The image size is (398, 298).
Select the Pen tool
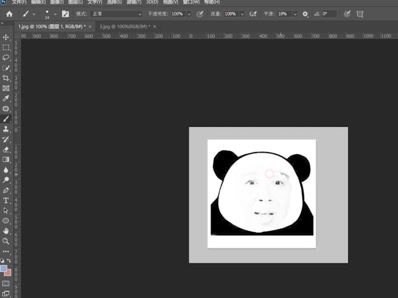(x=6, y=190)
